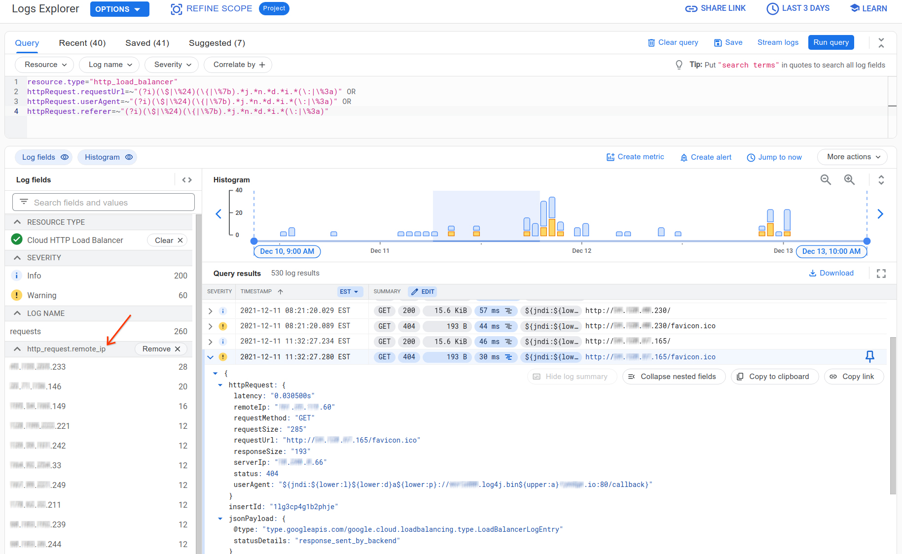Run the current query
This screenshot has height=554, width=902.
click(x=830, y=42)
